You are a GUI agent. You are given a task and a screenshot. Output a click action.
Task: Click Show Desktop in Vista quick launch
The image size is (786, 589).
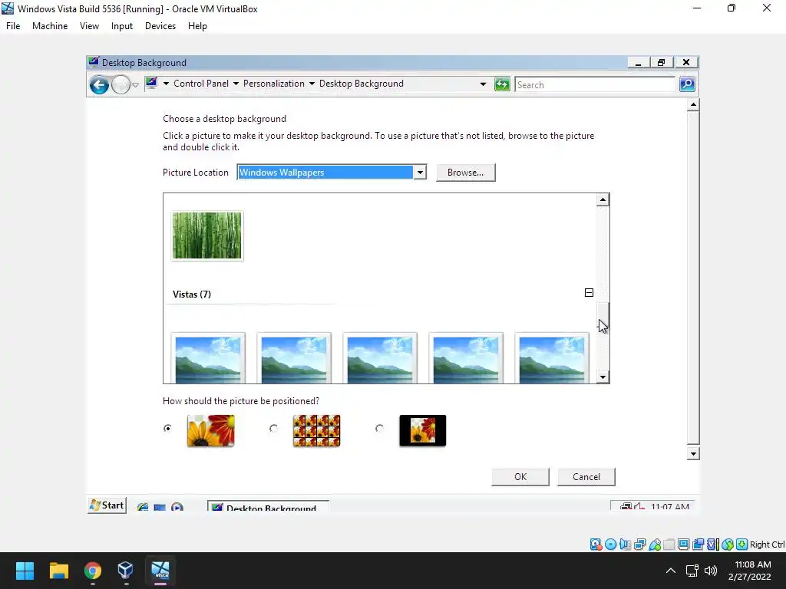(160, 507)
